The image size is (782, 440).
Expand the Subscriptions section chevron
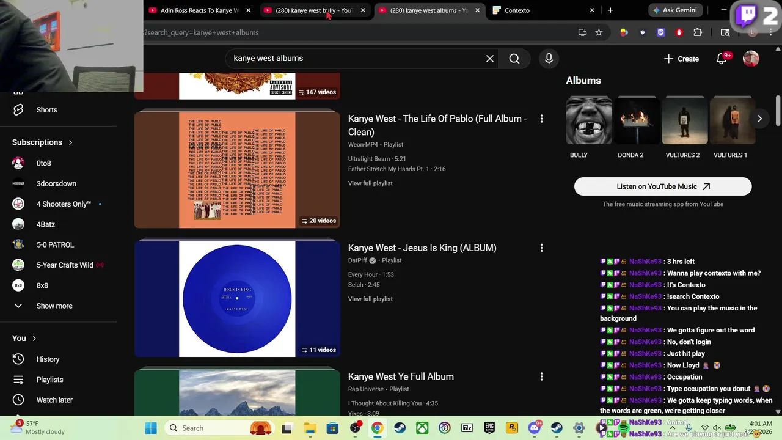point(70,142)
